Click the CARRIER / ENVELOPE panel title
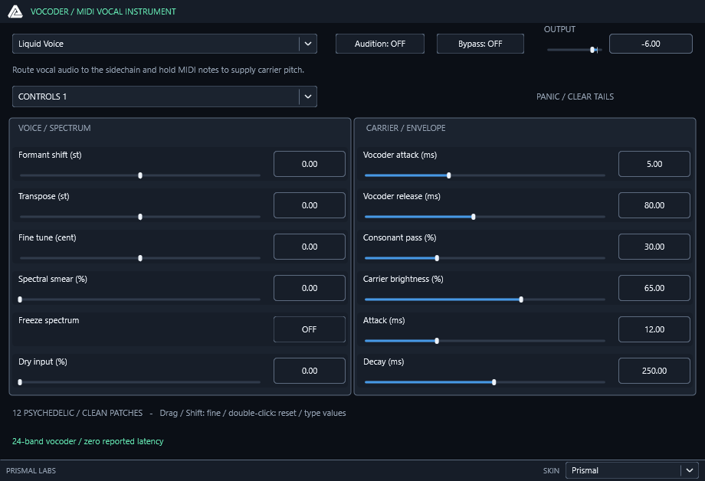The width and height of the screenshot is (705, 481). (405, 128)
